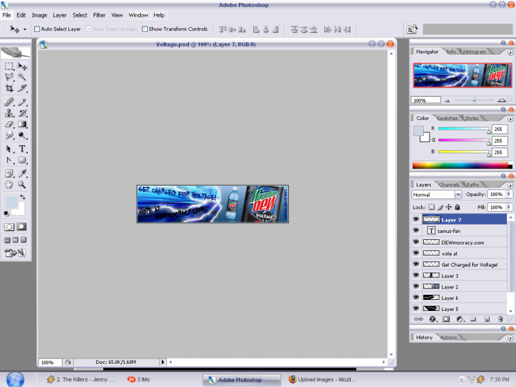Create a new layer from Layers panel
The image size is (516, 387).
tap(487, 319)
